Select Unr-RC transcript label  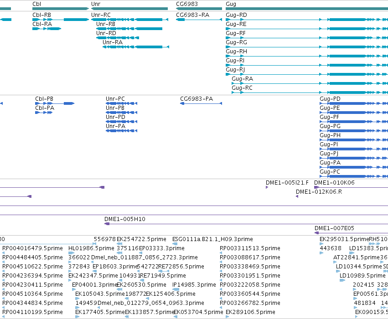(x=101, y=15)
